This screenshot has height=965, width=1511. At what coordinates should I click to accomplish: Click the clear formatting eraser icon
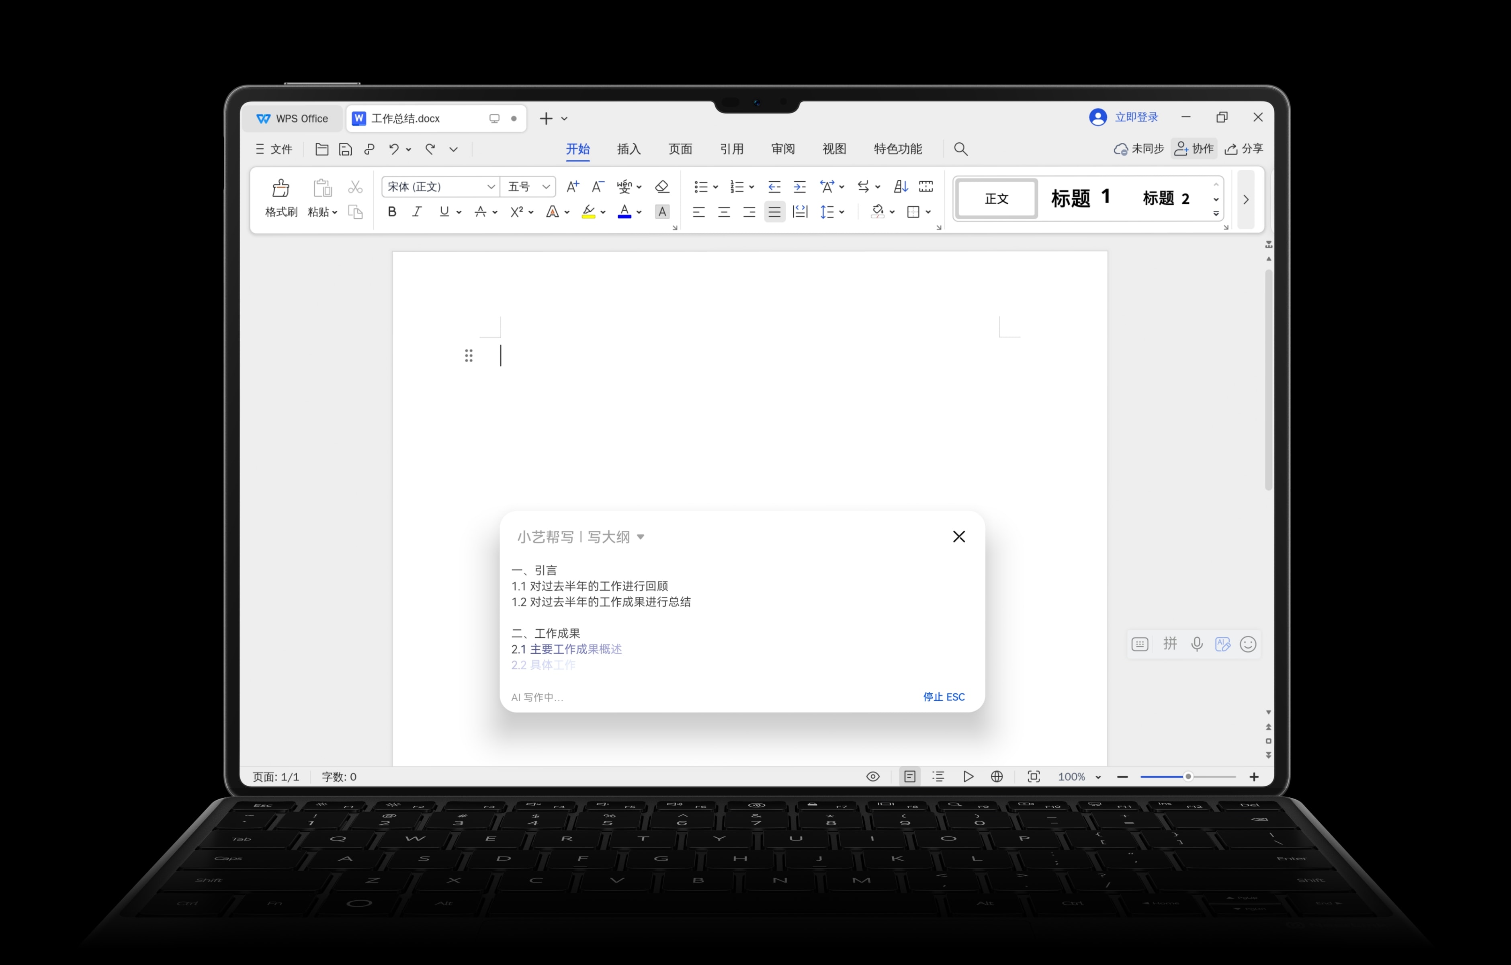click(x=661, y=187)
